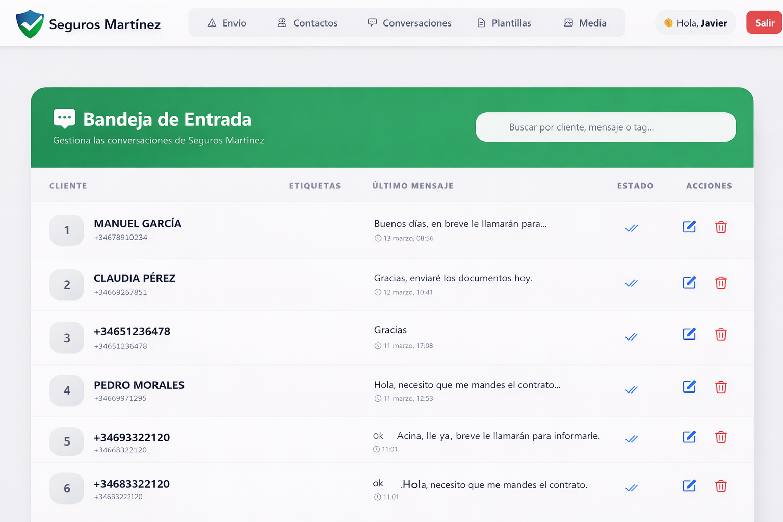The image size is (783, 522).
Task: Open the Media section
Action: (x=585, y=23)
